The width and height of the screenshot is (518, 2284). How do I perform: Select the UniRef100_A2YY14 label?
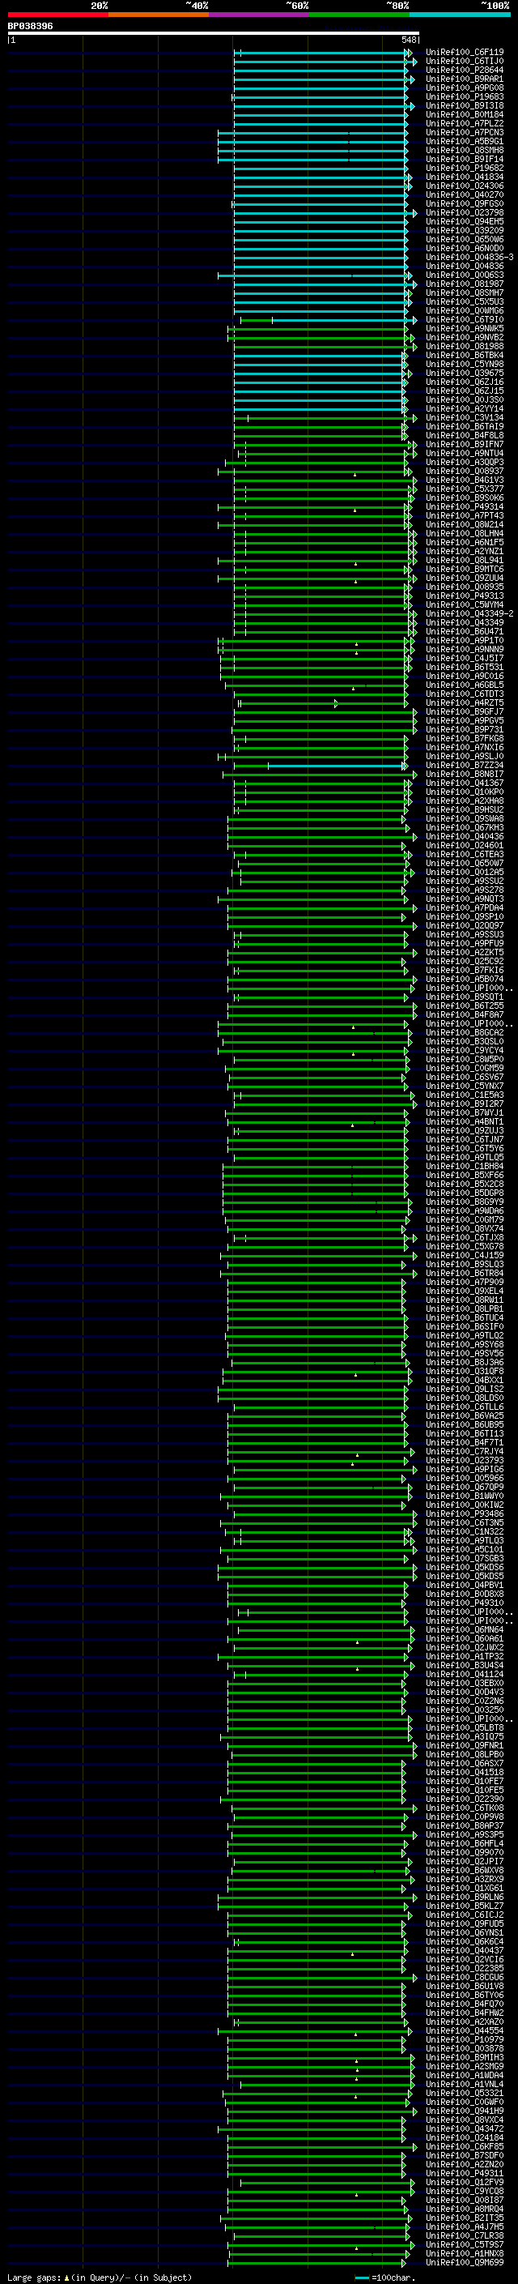tap(465, 408)
